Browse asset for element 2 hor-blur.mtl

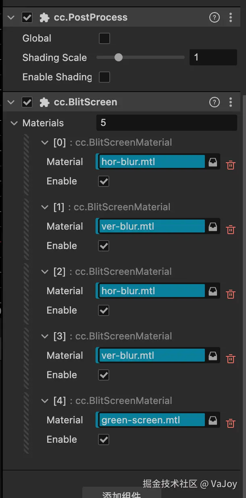[213, 291]
